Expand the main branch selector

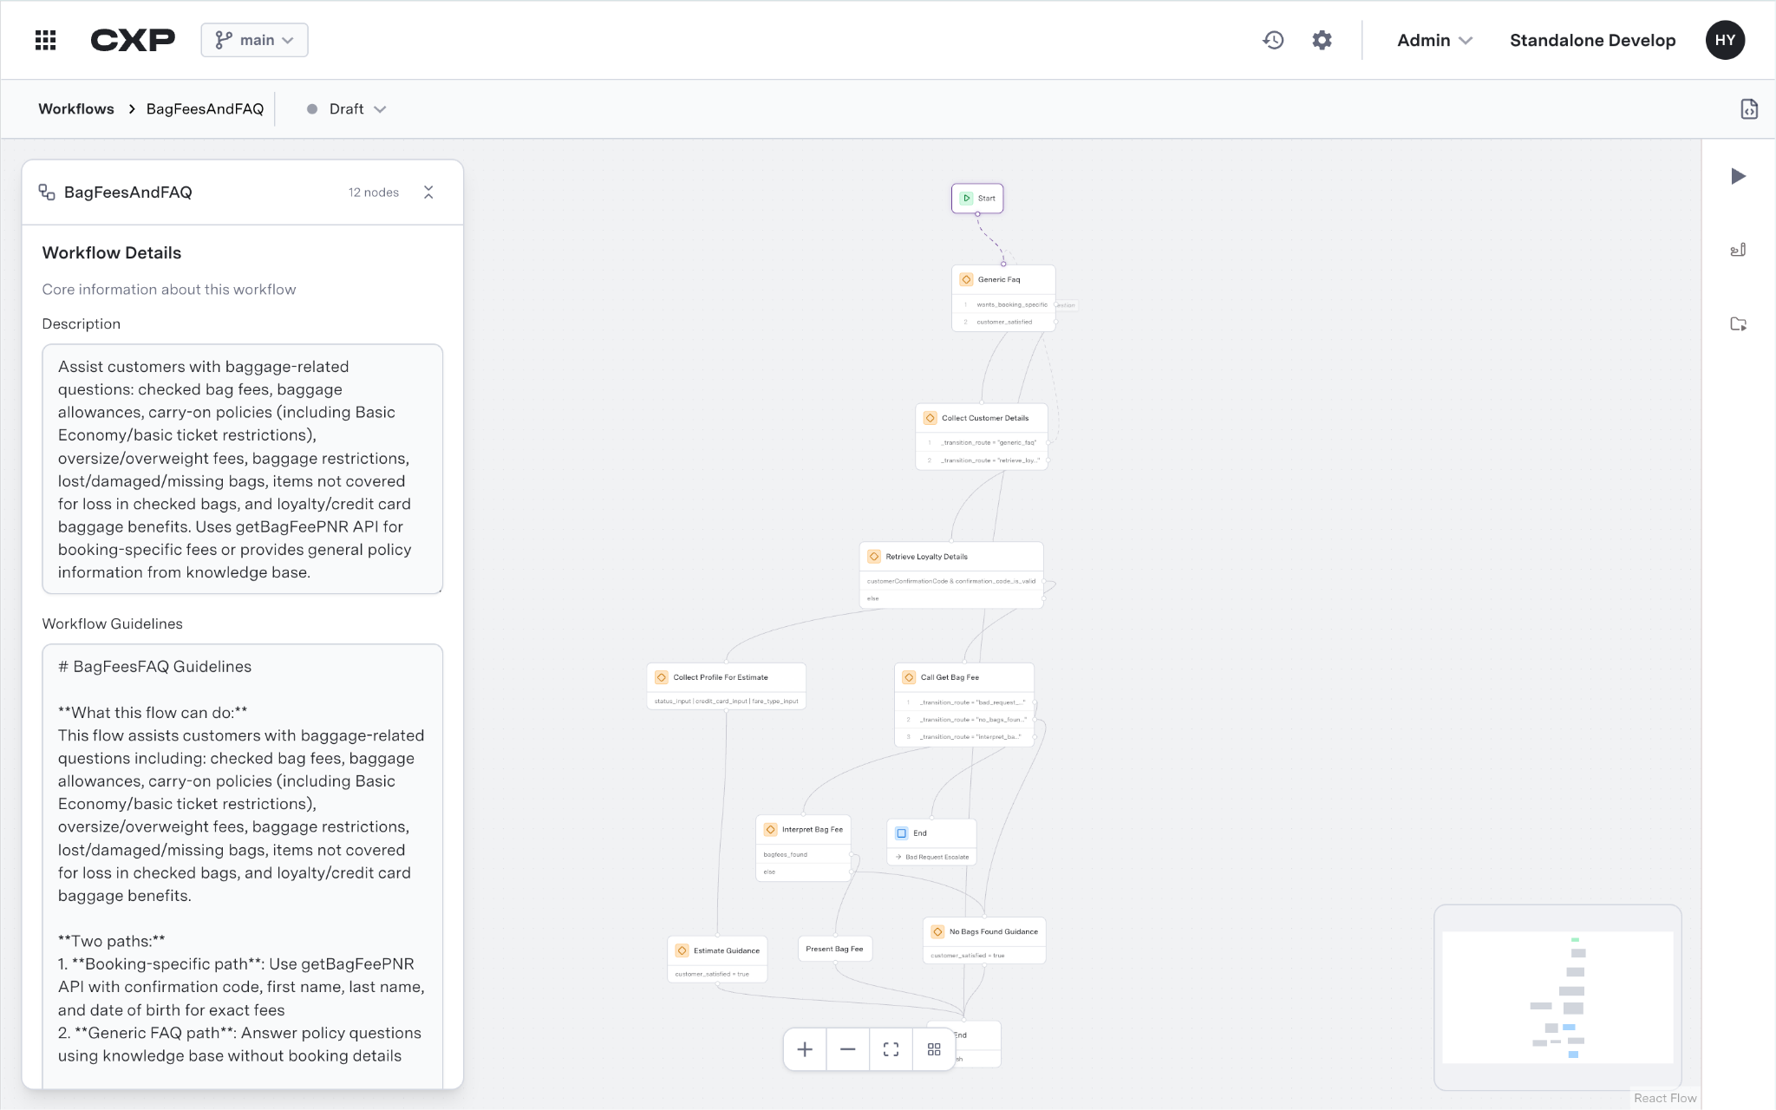pyautogui.click(x=254, y=40)
